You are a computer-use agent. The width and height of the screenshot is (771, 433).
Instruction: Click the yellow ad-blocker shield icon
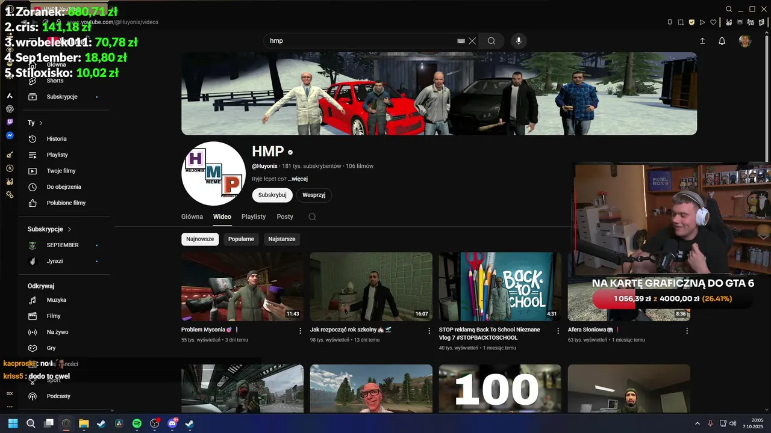click(x=691, y=22)
